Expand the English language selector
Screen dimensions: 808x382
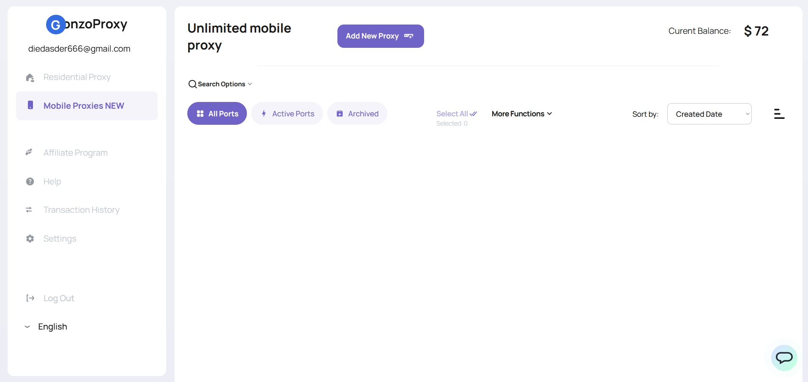47,327
